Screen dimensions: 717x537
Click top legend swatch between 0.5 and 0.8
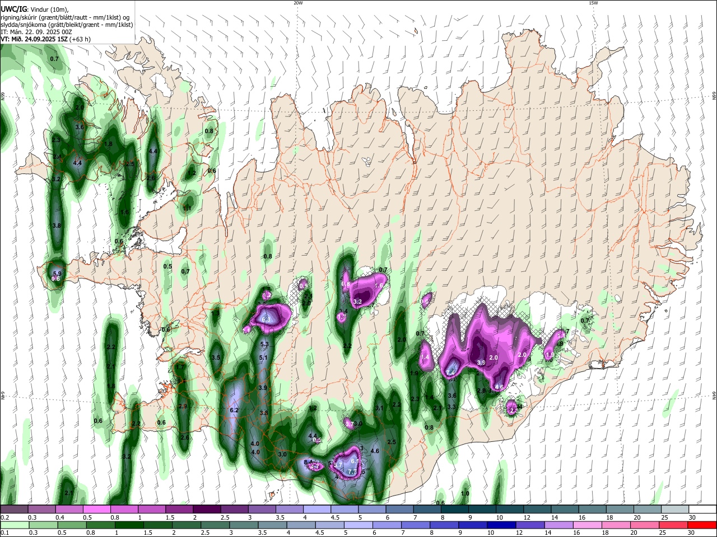96,509
